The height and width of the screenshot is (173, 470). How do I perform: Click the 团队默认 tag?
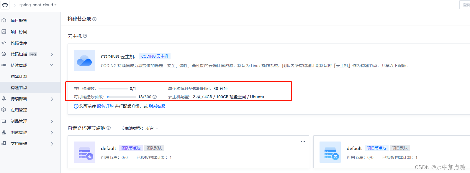(x=154, y=148)
